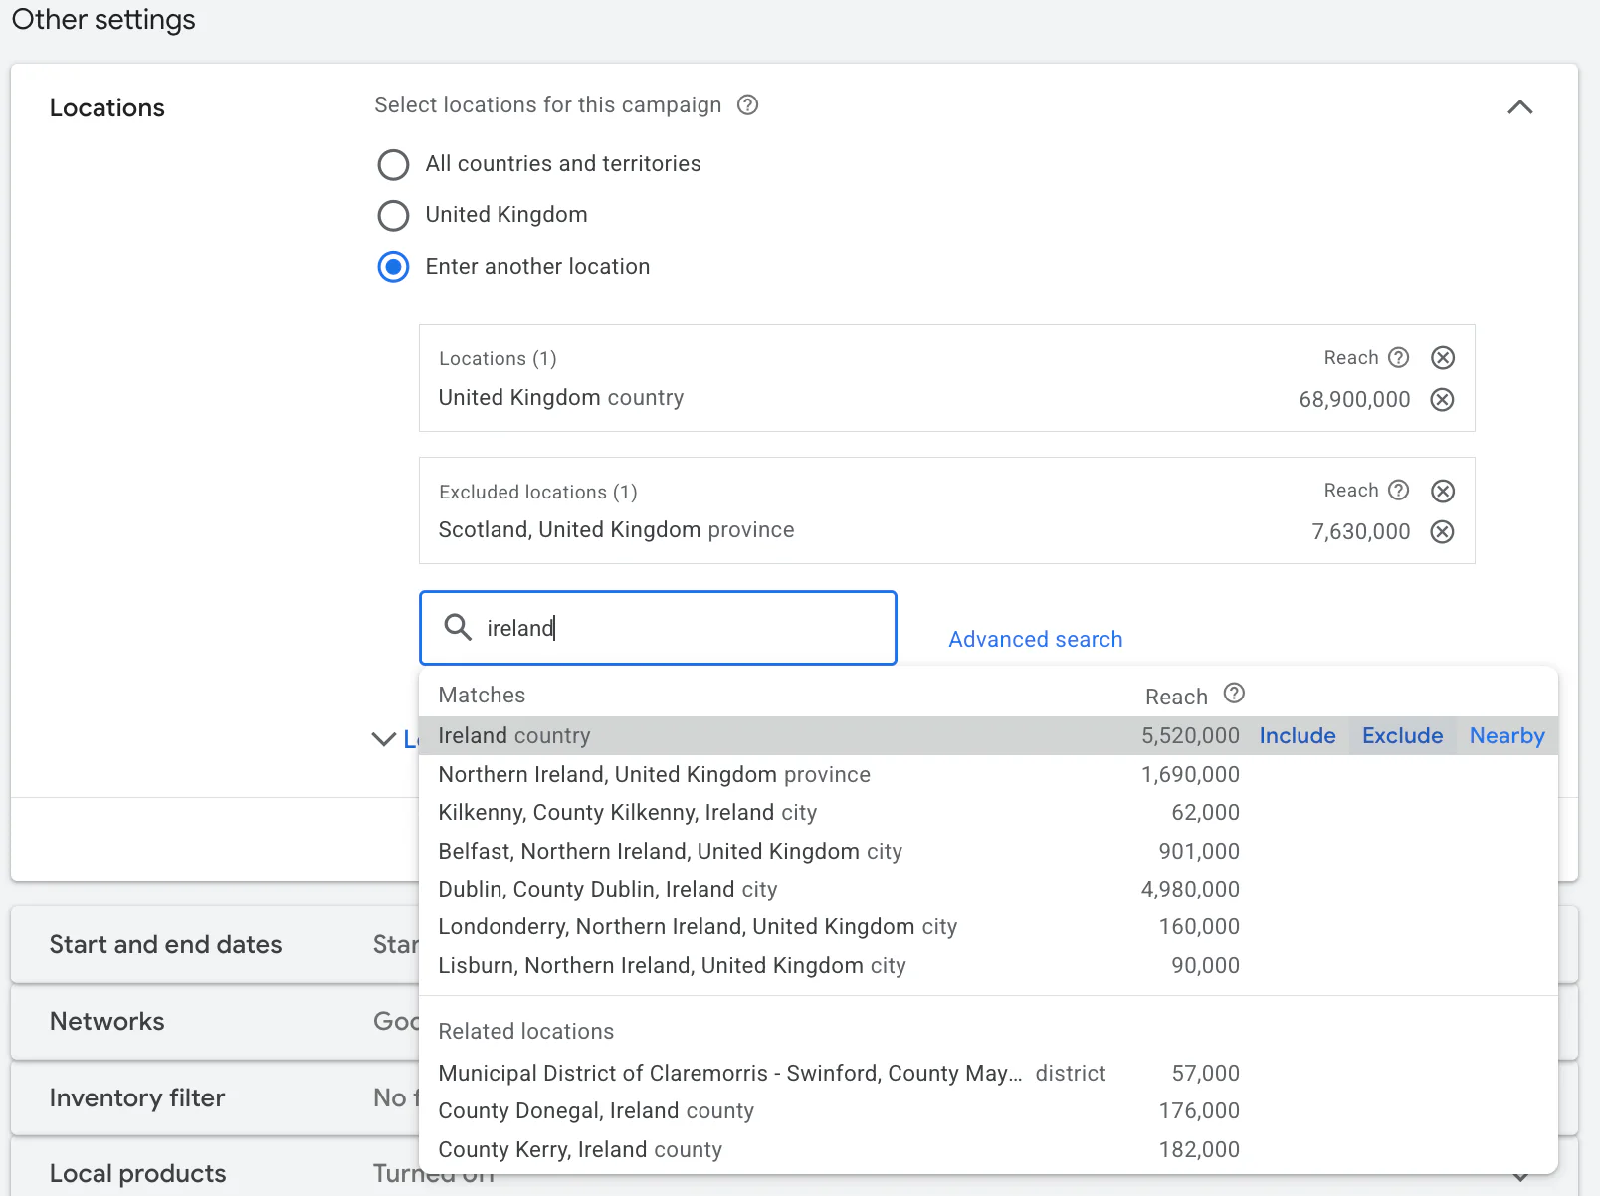Remove all included locations with header X icon
The width and height of the screenshot is (1600, 1196).
tap(1443, 358)
